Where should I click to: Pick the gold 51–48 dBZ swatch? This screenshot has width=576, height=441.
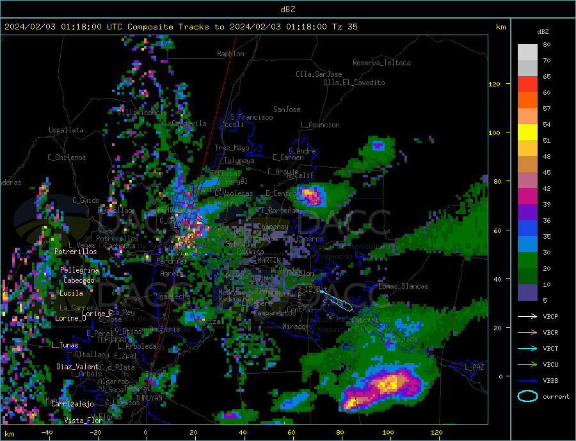527,148
